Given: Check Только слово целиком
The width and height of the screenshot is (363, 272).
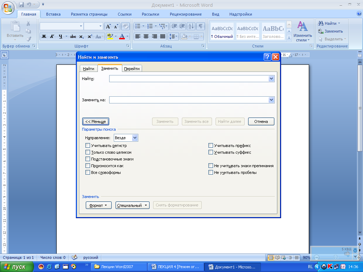Looking at the screenshot, I should pos(88,152).
